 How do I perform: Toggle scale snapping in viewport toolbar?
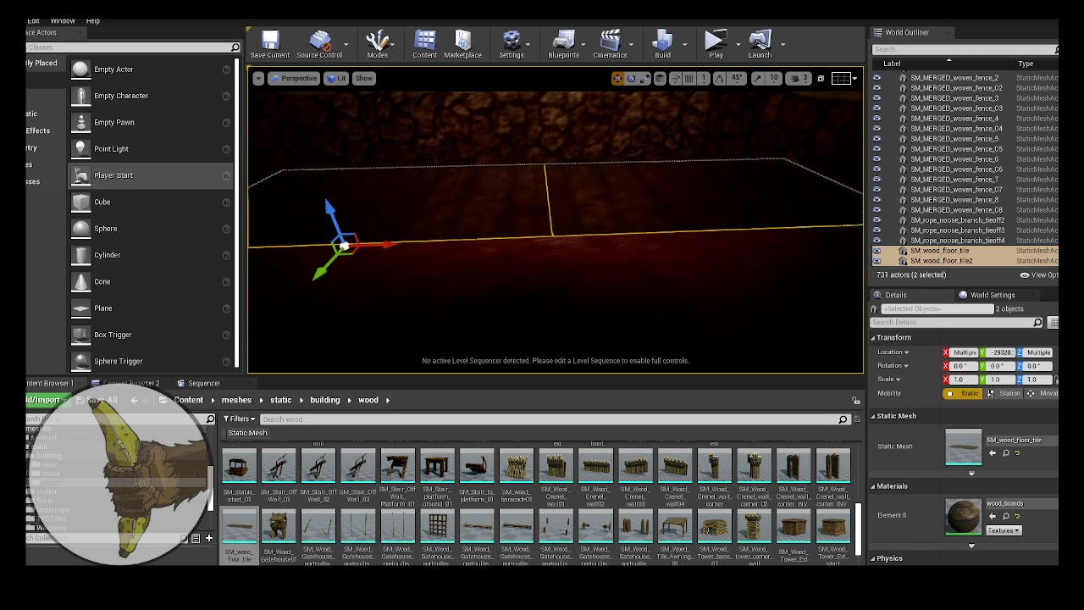pyautogui.click(x=757, y=78)
